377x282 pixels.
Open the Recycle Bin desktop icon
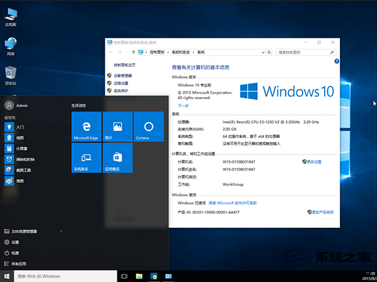11,76
